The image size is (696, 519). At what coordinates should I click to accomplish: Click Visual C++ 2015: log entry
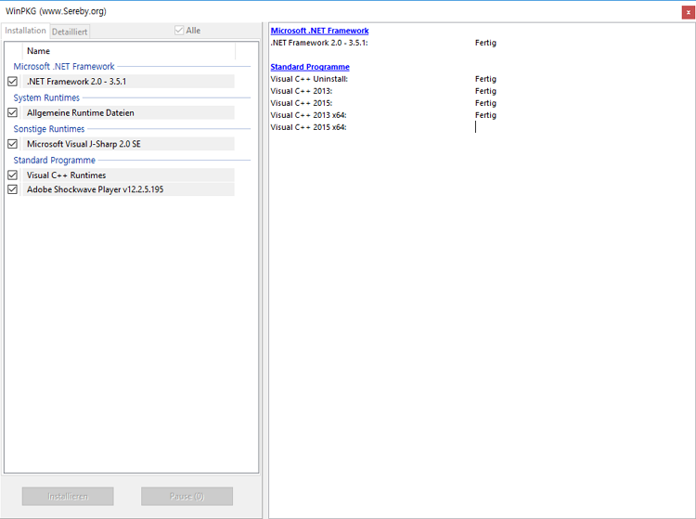pyautogui.click(x=302, y=103)
